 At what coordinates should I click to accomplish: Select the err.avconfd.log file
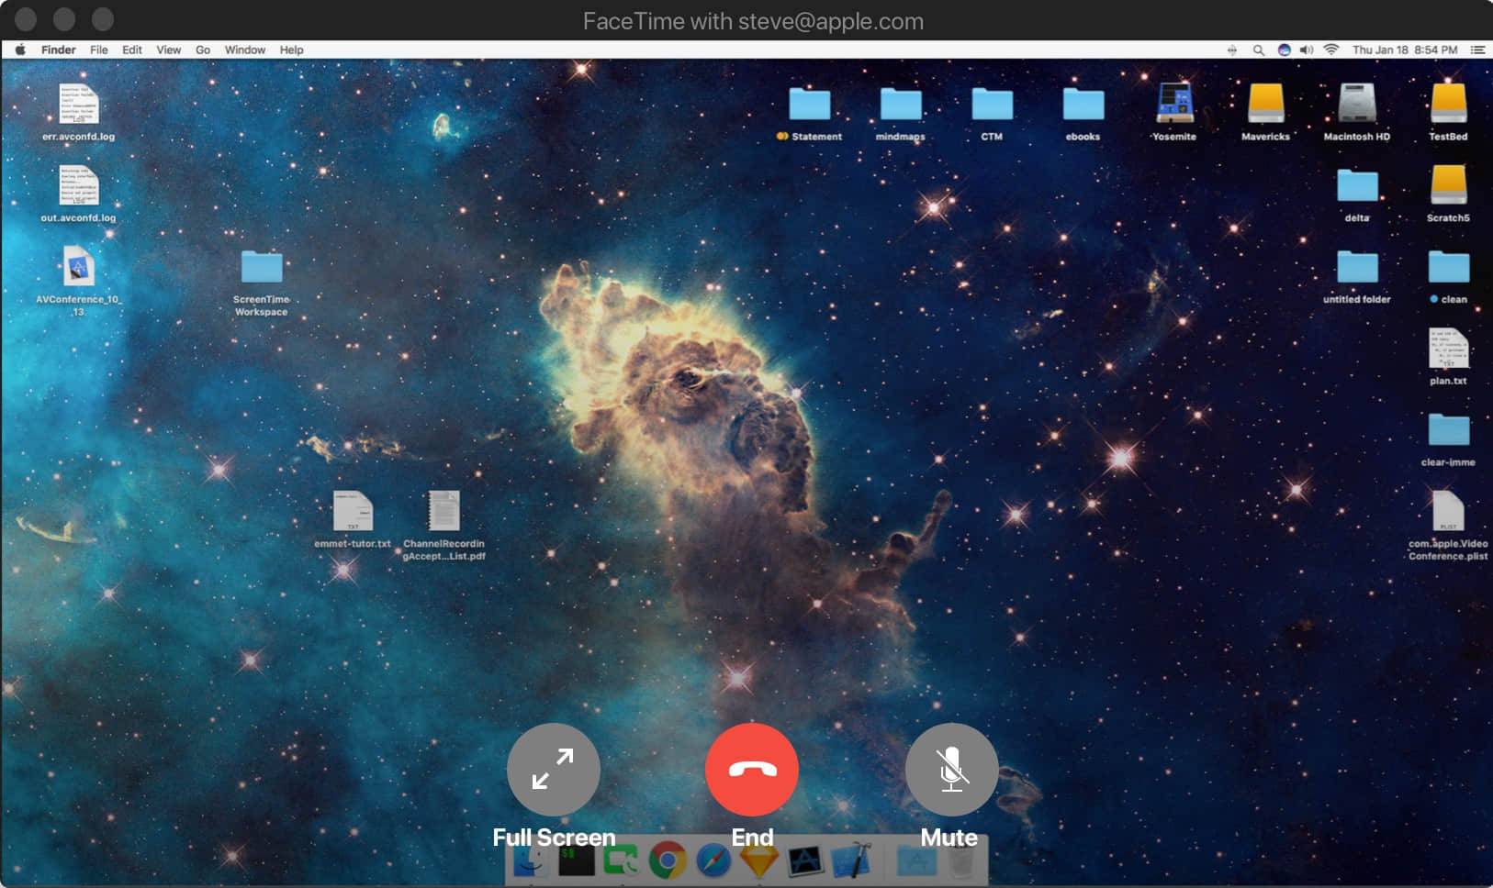(78, 104)
